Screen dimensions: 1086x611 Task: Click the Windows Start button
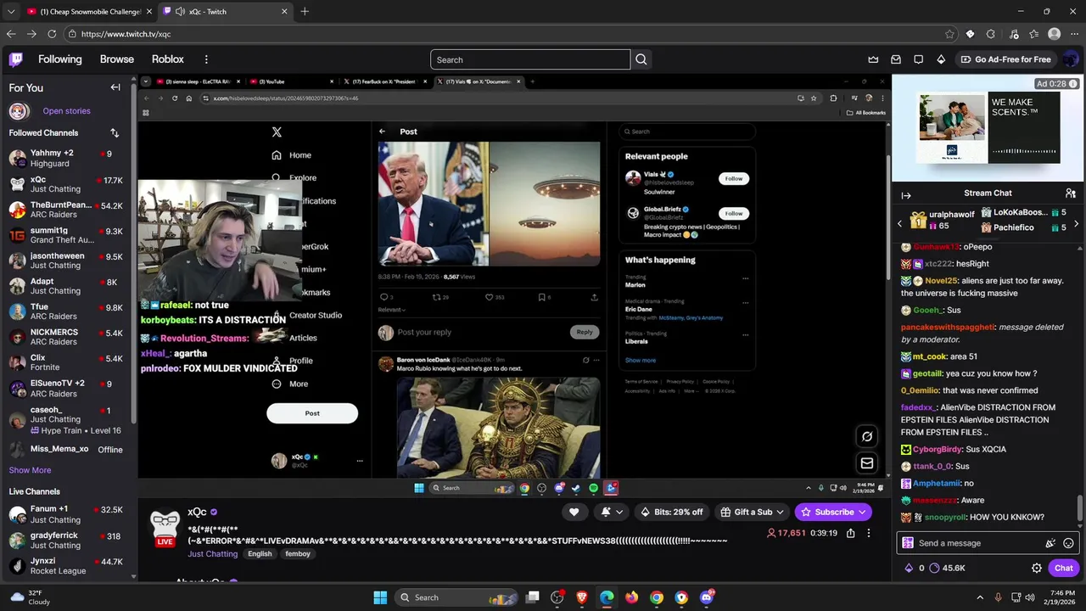point(380,597)
